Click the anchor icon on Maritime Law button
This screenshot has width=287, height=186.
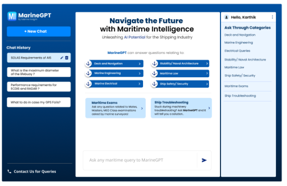pos(155,73)
